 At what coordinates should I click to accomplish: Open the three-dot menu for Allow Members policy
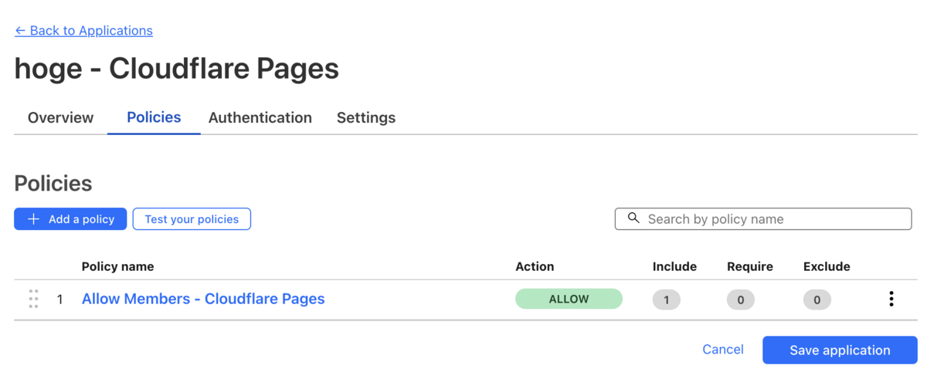tap(891, 299)
